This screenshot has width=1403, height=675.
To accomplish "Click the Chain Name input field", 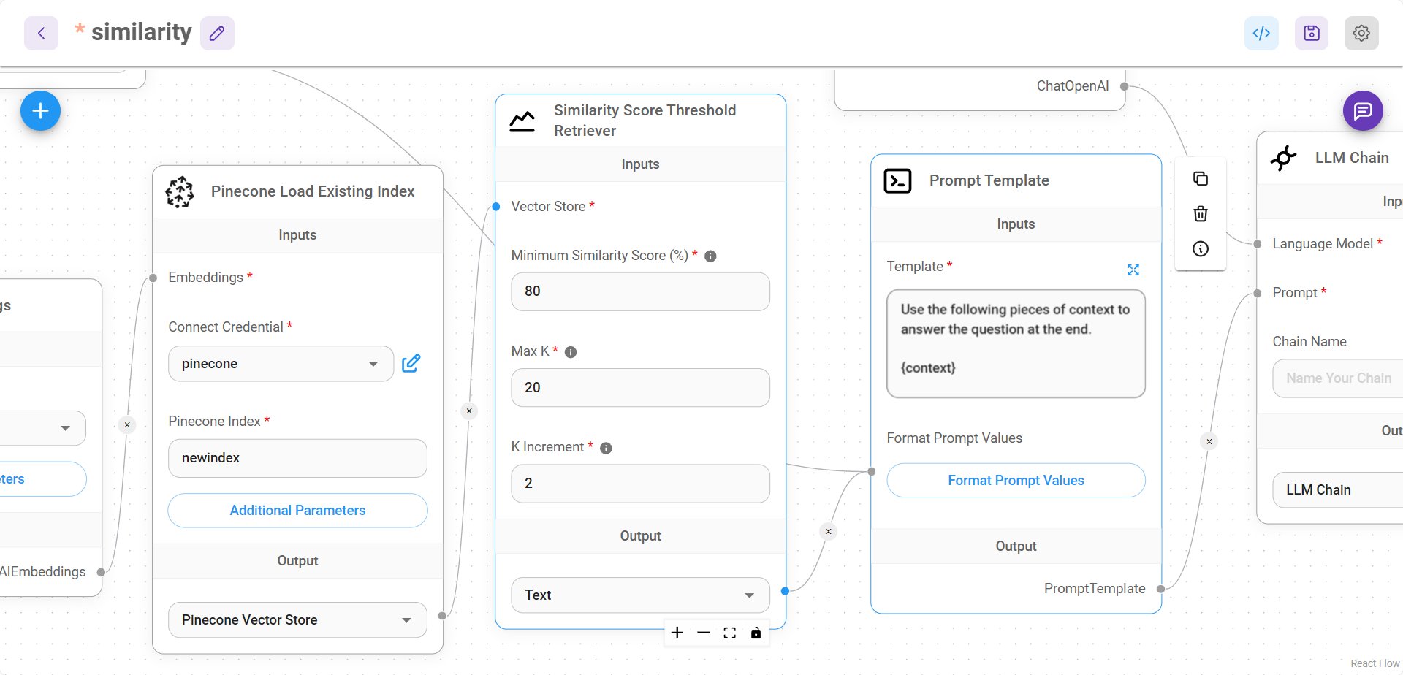I will click(1338, 378).
